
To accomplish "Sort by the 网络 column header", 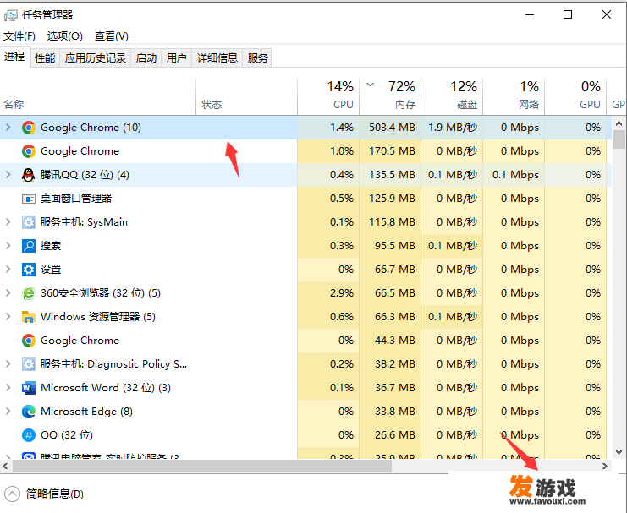I will (x=514, y=96).
